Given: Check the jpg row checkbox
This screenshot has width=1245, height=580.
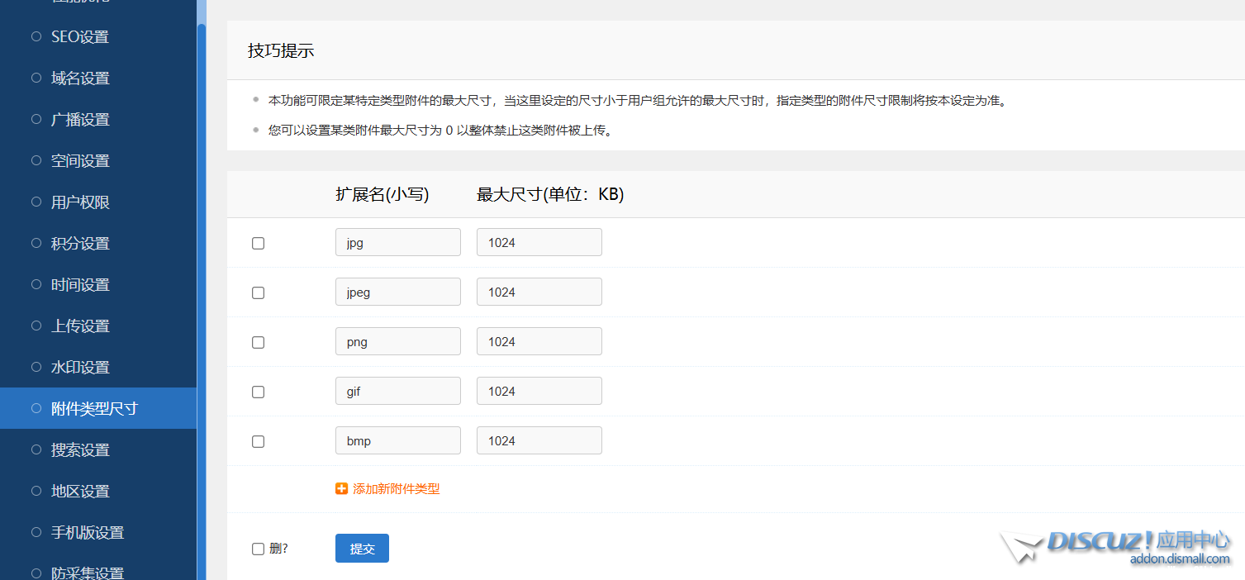Looking at the screenshot, I should (258, 243).
